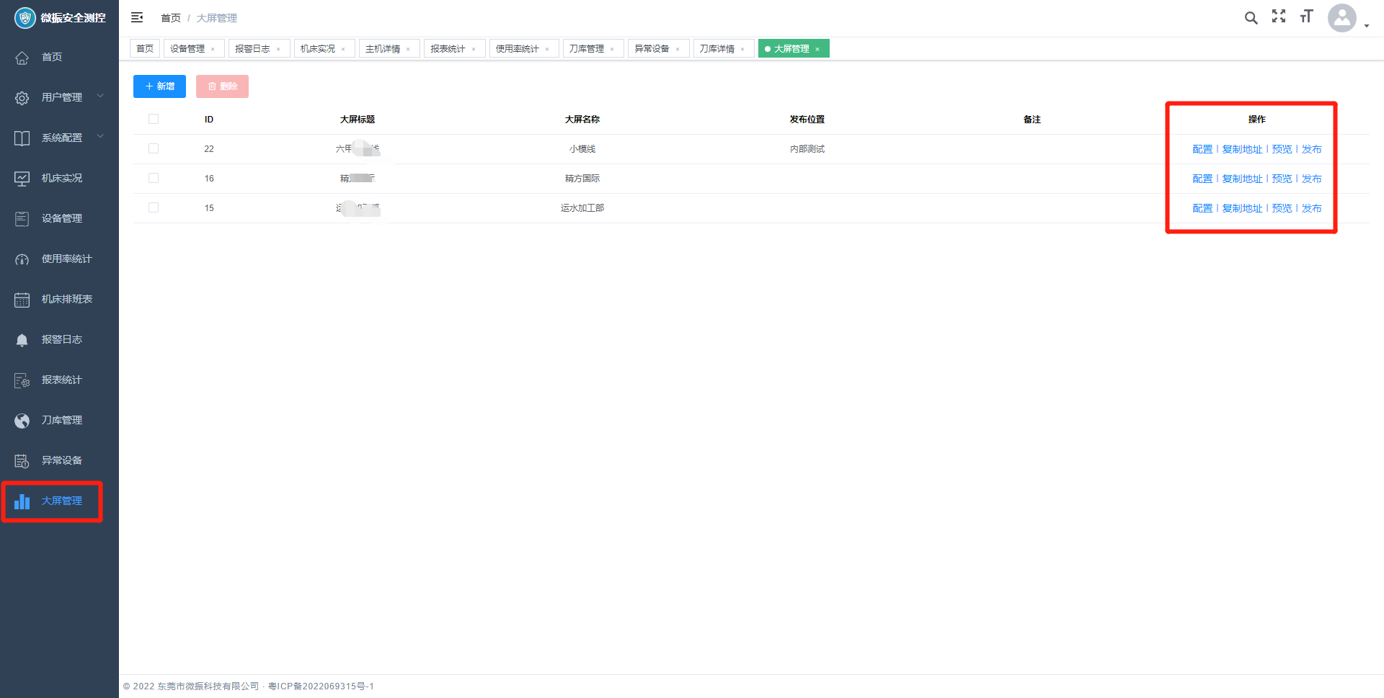This screenshot has width=1384, height=698.
Task: Click 发布 for 精方国际 row
Action: 1311,179
